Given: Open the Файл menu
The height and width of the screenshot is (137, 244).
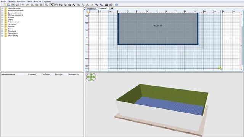Looking at the screenshot, I should pos(3,2).
